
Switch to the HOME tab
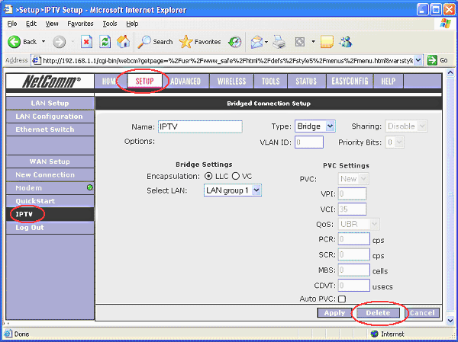coord(110,81)
